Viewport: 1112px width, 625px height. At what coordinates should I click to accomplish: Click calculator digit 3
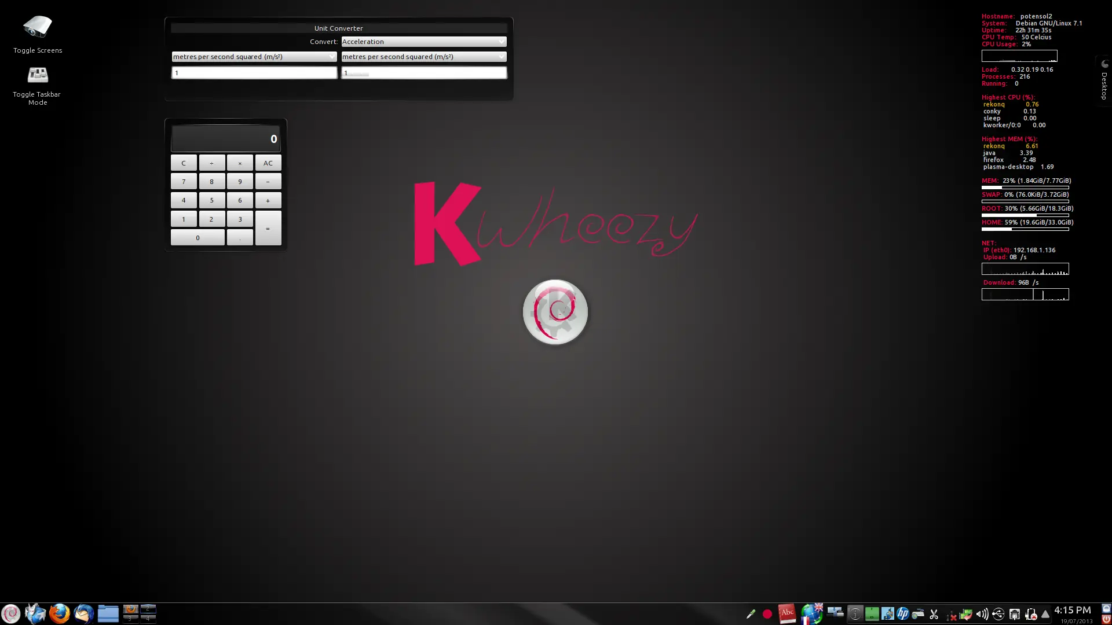[x=240, y=219]
